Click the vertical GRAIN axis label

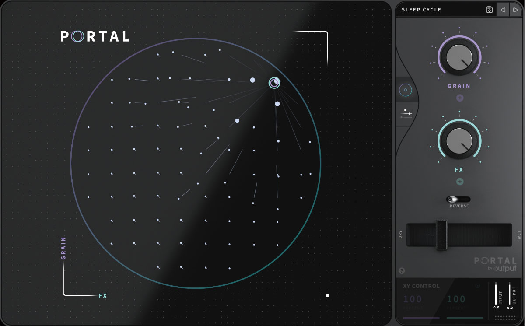pos(63,248)
